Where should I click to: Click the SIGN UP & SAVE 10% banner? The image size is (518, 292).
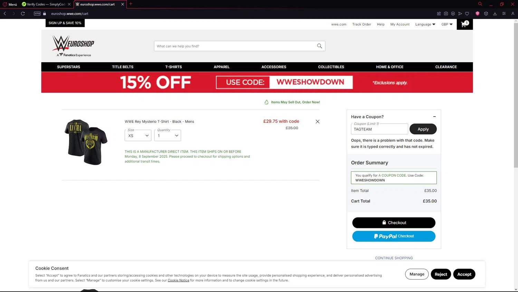coord(65,23)
